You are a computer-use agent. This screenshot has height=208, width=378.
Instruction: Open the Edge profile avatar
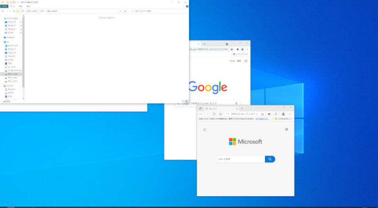(x=283, y=114)
